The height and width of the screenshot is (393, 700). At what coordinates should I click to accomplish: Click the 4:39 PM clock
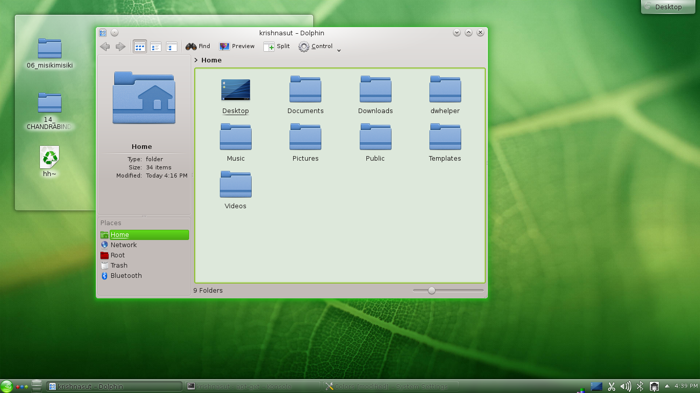click(686, 386)
